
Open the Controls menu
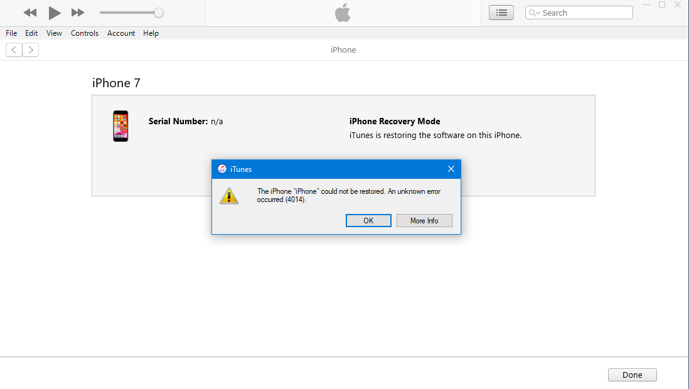[x=84, y=33]
